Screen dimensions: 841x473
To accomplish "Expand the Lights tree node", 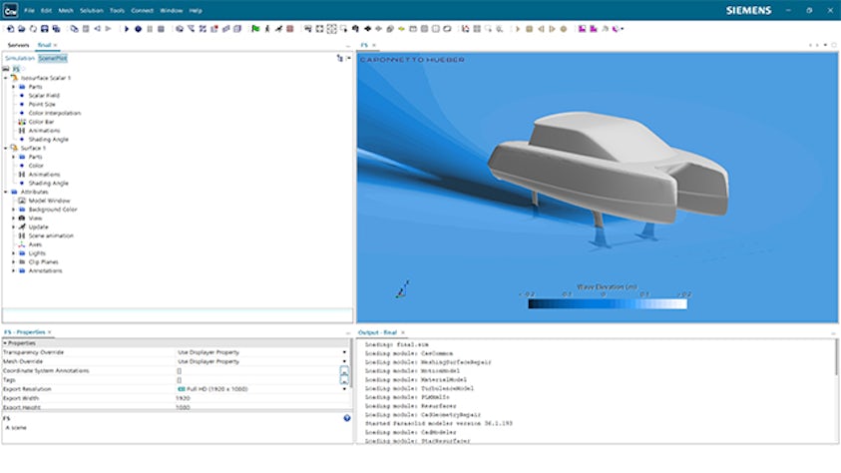I will click(x=13, y=253).
